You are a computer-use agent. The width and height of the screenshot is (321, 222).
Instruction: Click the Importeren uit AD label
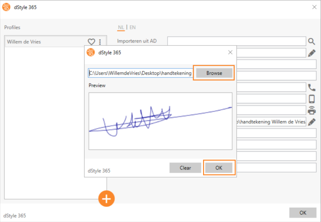pos(137,41)
